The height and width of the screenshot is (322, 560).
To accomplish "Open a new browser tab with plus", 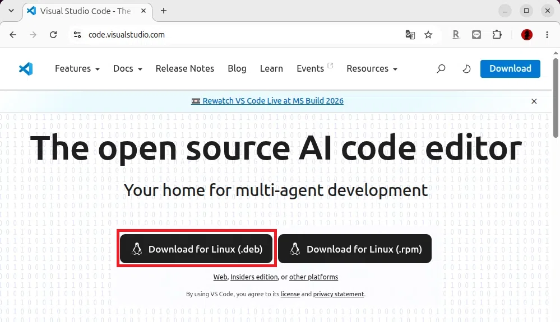I will 164,11.
